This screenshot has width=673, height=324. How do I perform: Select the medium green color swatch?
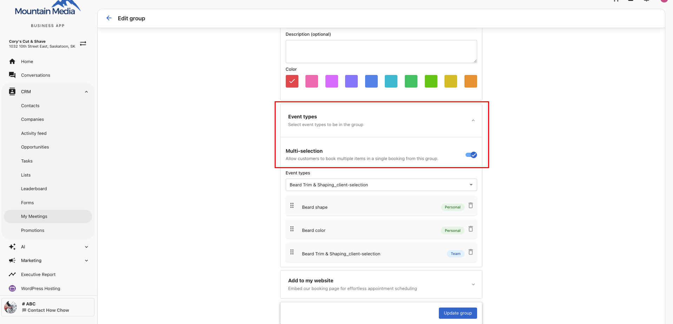411,81
